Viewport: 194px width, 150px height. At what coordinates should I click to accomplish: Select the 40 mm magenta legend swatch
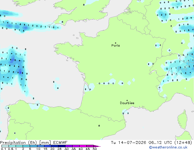click(x=83, y=146)
